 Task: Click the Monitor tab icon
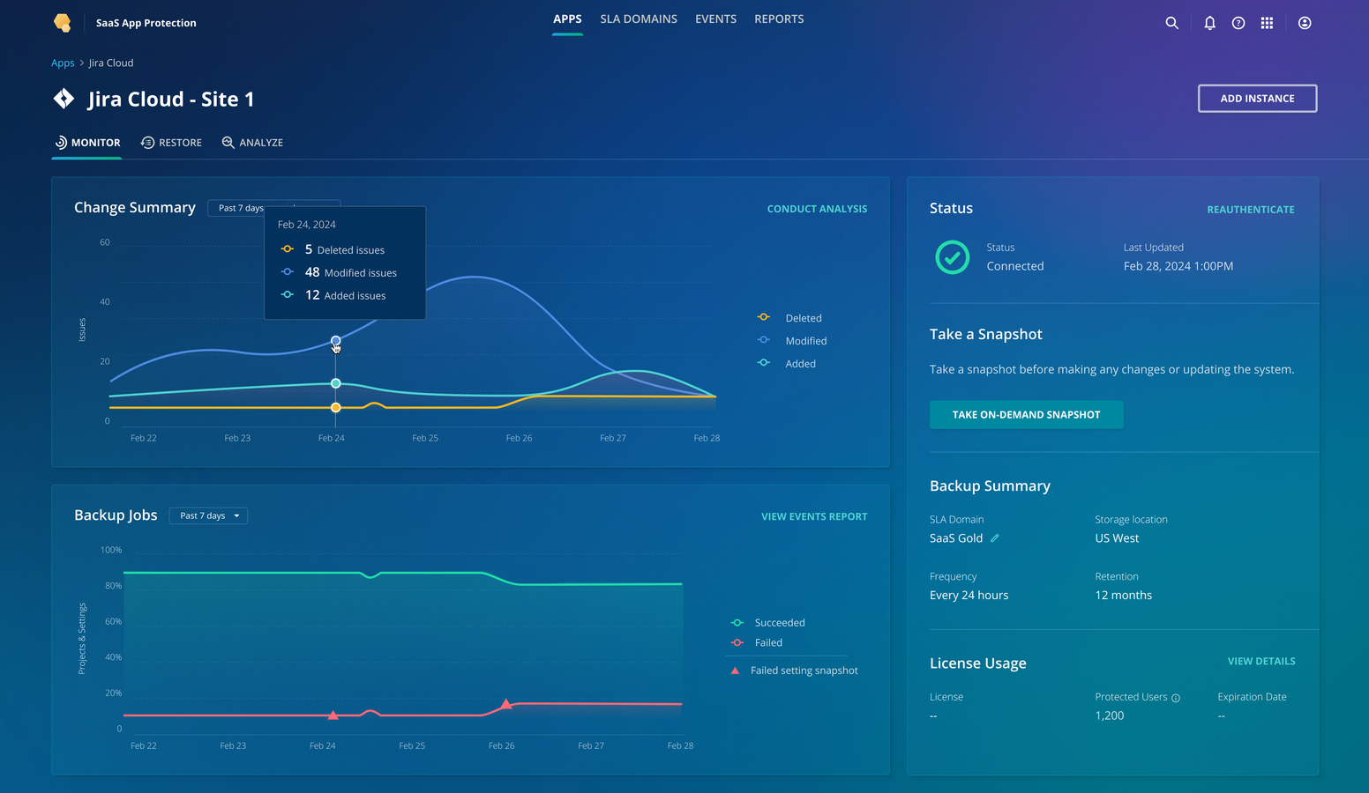pyautogui.click(x=61, y=142)
